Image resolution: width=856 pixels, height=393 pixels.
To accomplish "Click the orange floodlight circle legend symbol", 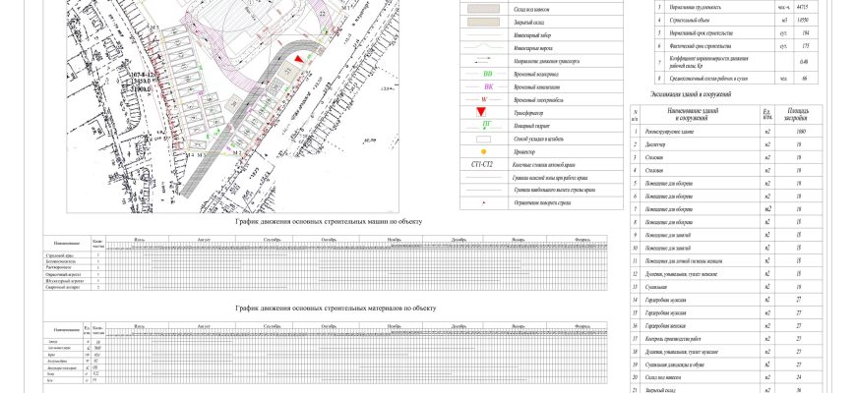I will pos(482,152).
